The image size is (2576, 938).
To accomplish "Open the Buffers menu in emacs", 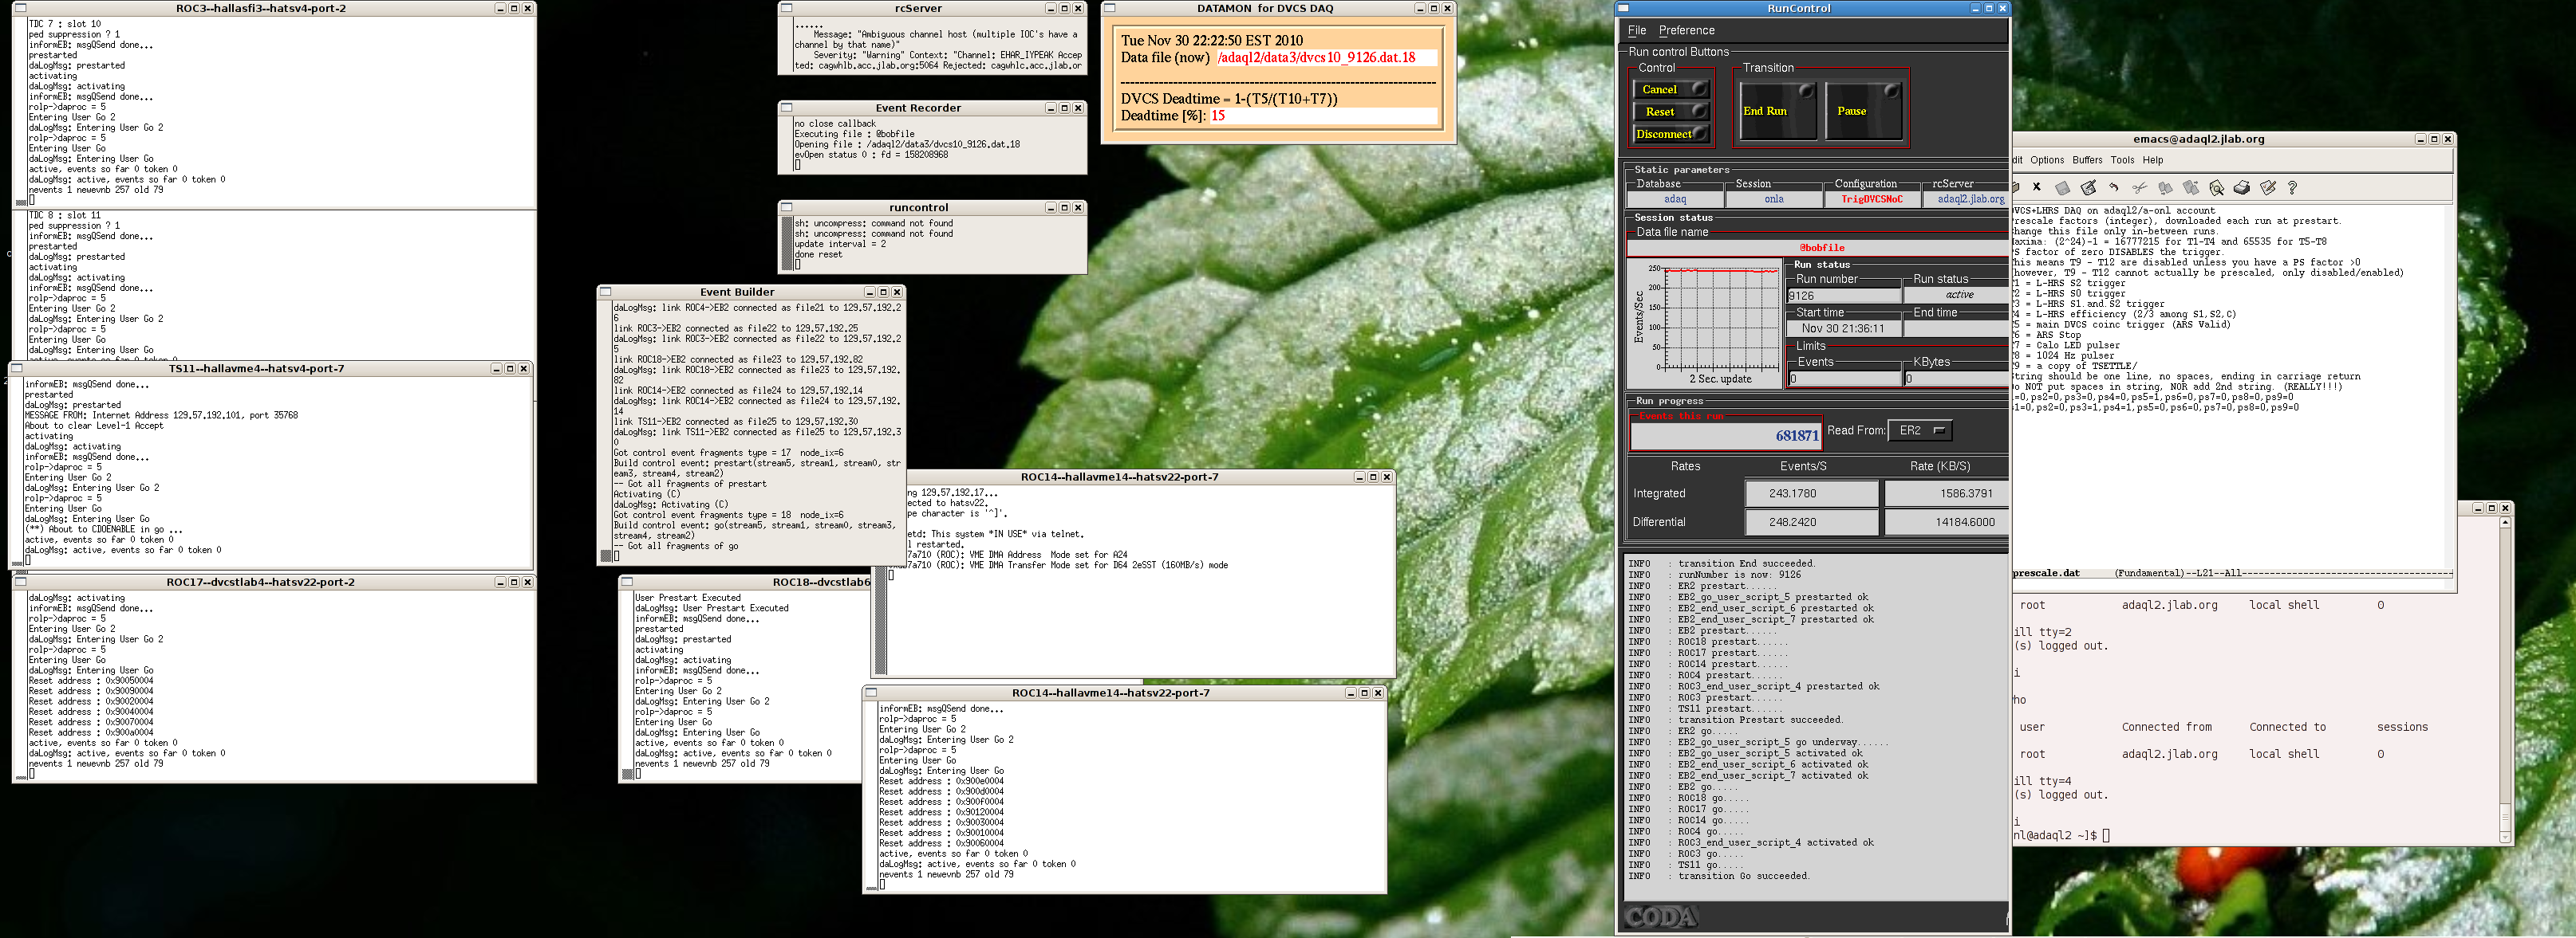I will coord(2087,160).
